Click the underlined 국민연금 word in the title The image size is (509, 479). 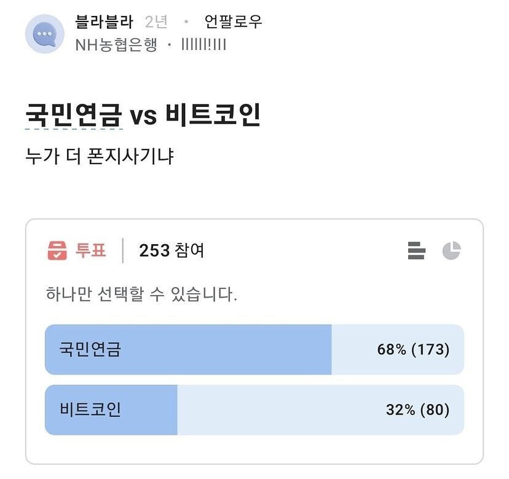pos(73,115)
